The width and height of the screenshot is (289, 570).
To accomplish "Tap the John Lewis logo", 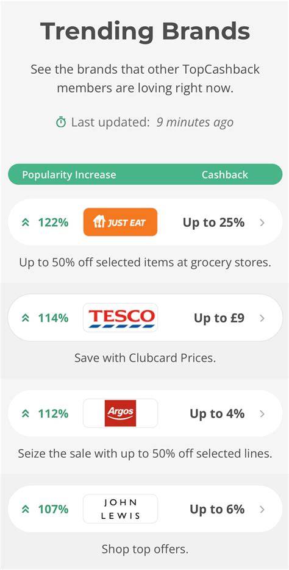I will click(120, 509).
